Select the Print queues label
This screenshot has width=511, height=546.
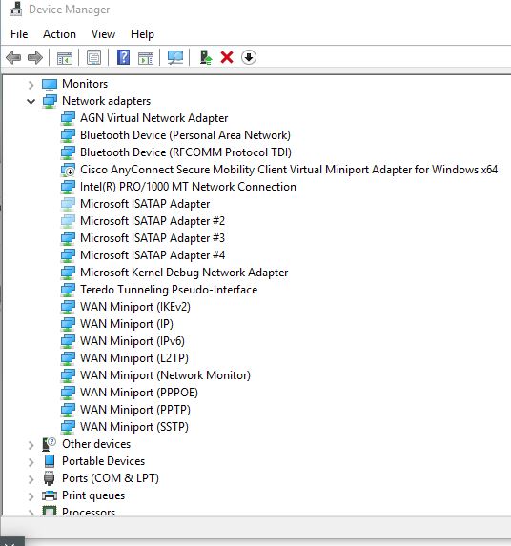coord(93,495)
